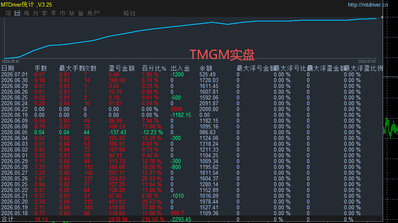This screenshot has height=223, width=398.
Task: Click the 2026.07.01 chart end label
Action: [367, 62]
